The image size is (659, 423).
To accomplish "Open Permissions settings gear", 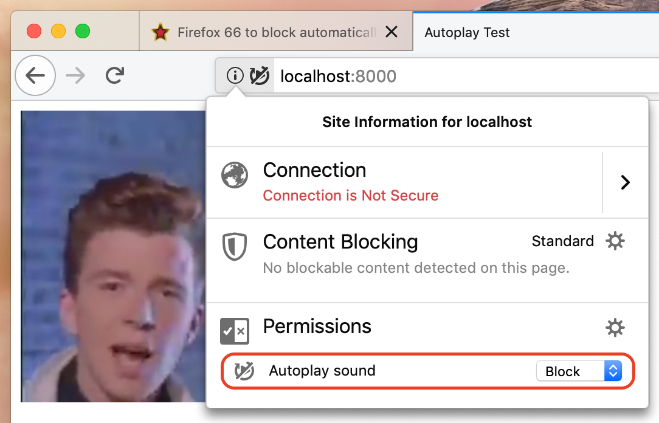I will point(615,327).
